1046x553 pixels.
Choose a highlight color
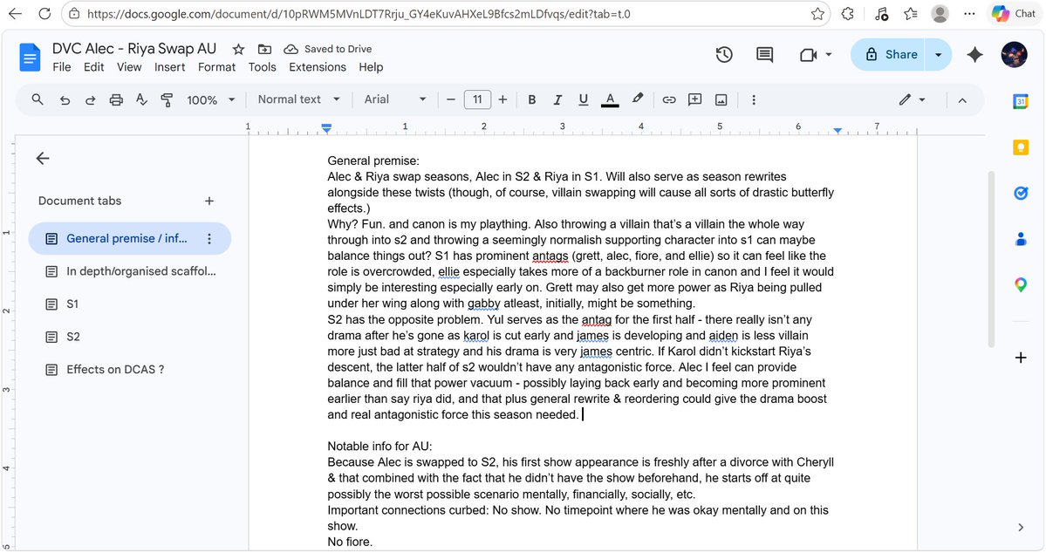coord(637,99)
